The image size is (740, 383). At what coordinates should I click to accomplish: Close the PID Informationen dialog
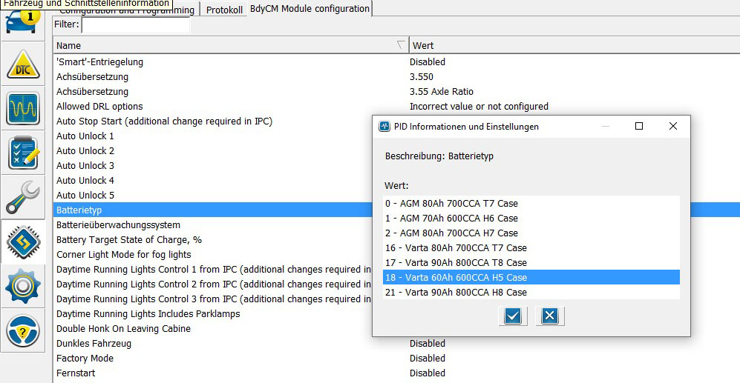[x=673, y=126]
